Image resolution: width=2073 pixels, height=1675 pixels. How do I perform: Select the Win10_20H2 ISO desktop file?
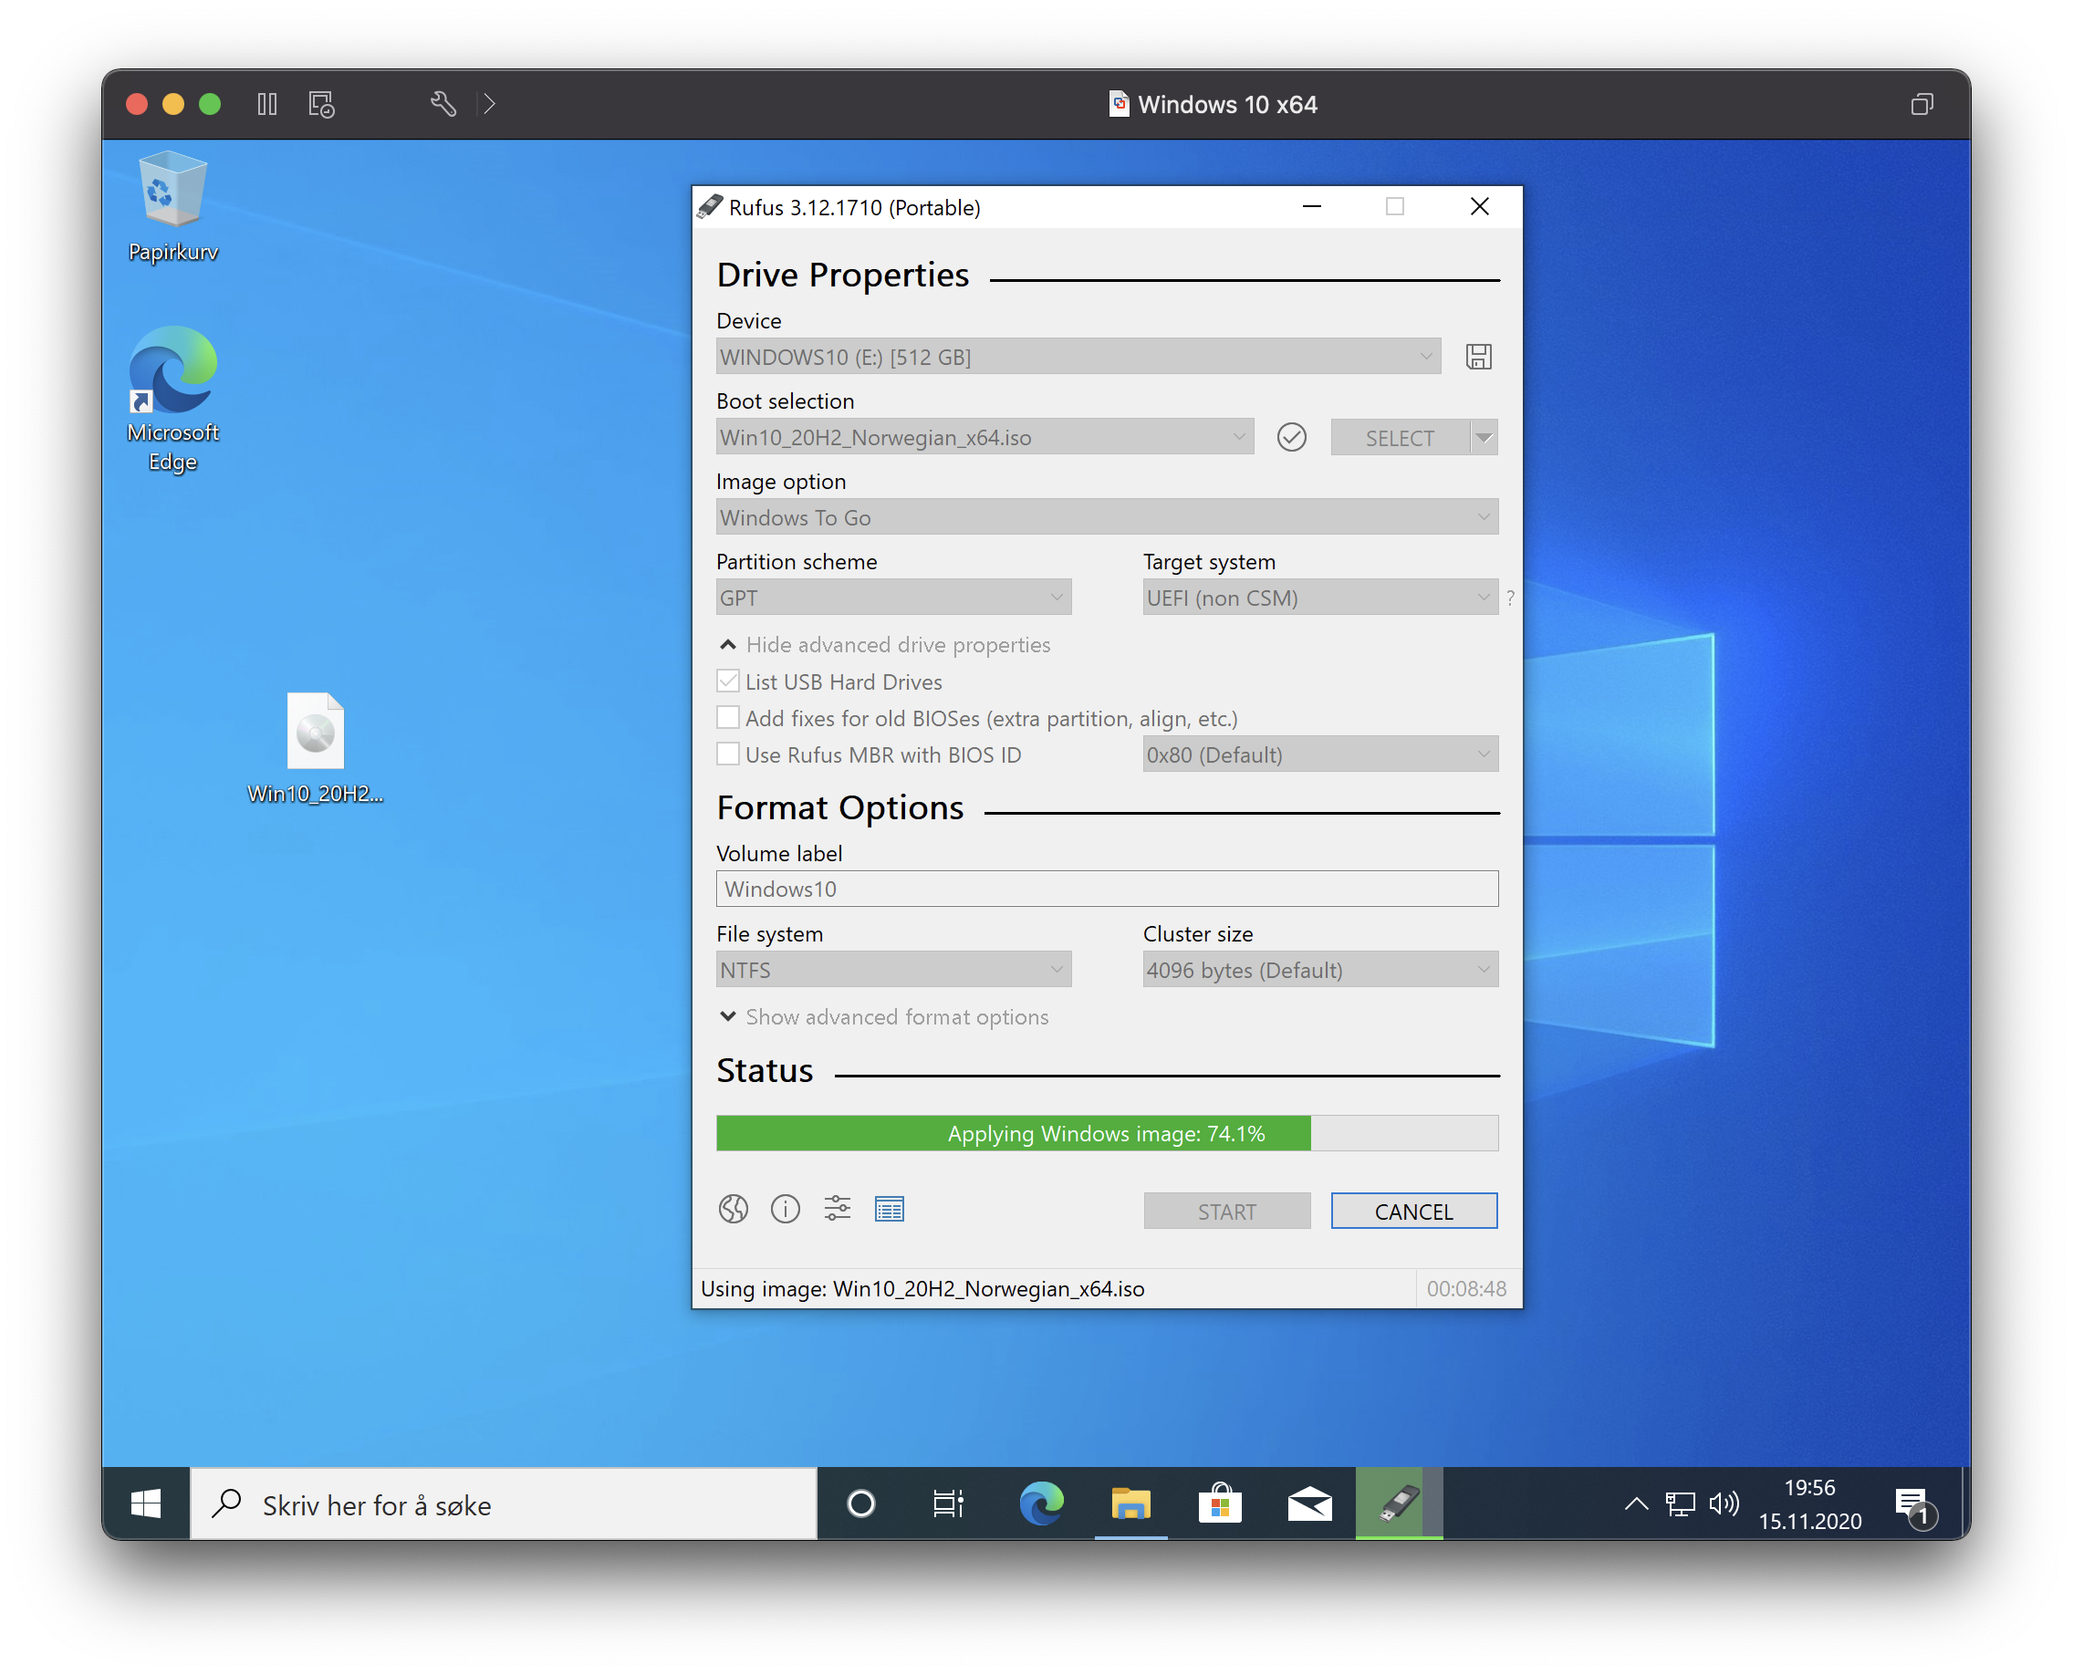coord(315,748)
